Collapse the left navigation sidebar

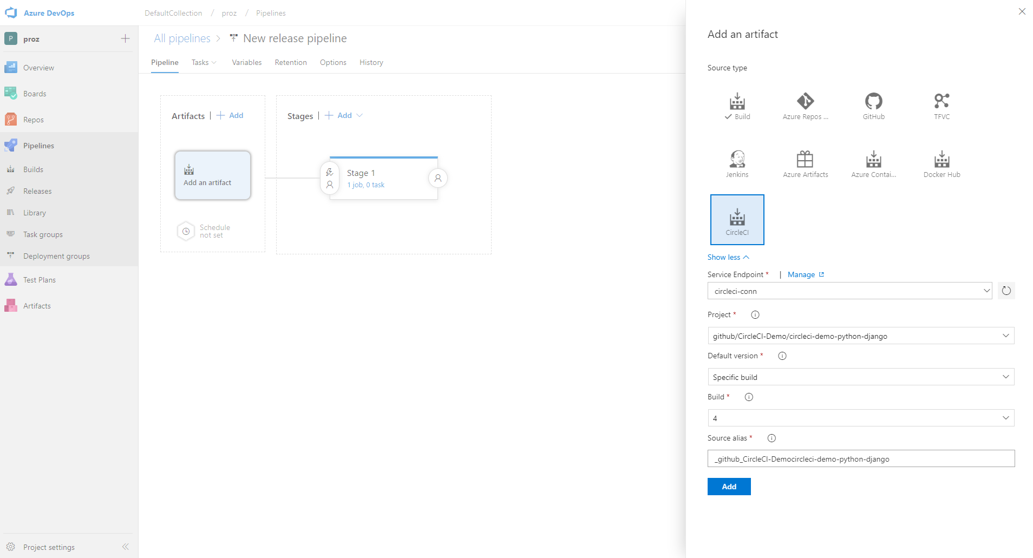coord(125,547)
